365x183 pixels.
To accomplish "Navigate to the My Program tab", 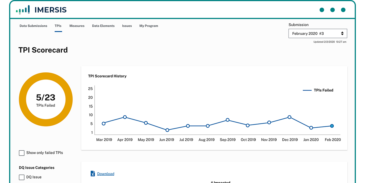I will click(149, 26).
